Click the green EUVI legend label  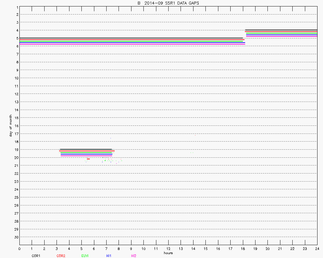point(85,256)
